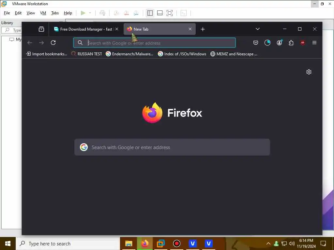Expand the list all tabs chevron
The image size is (334, 250).
click(258, 29)
